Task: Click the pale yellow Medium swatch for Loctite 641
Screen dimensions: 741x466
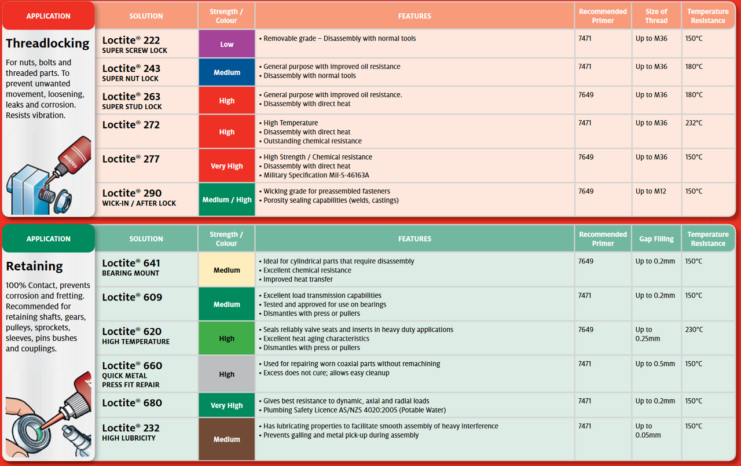Action: pos(226,270)
